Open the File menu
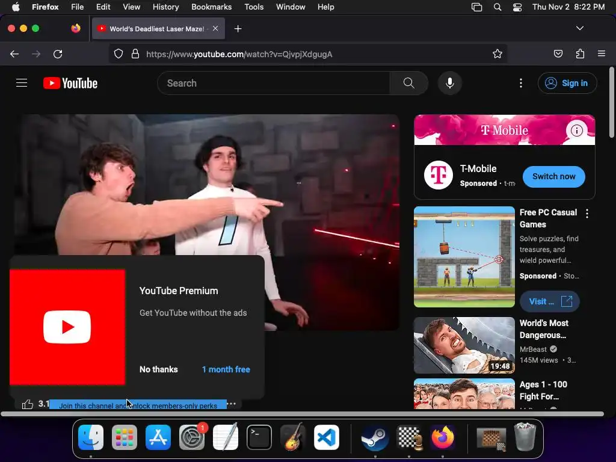The width and height of the screenshot is (616, 462). pyautogui.click(x=78, y=7)
